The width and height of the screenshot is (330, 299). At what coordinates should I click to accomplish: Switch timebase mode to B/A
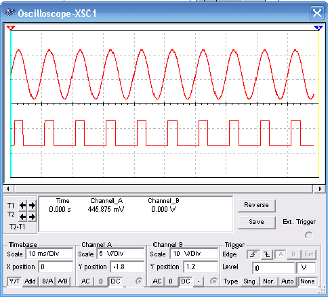tap(47, 281)
